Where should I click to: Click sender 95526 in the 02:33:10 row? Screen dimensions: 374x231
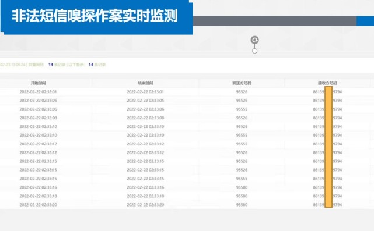click(x=242, y=127)
